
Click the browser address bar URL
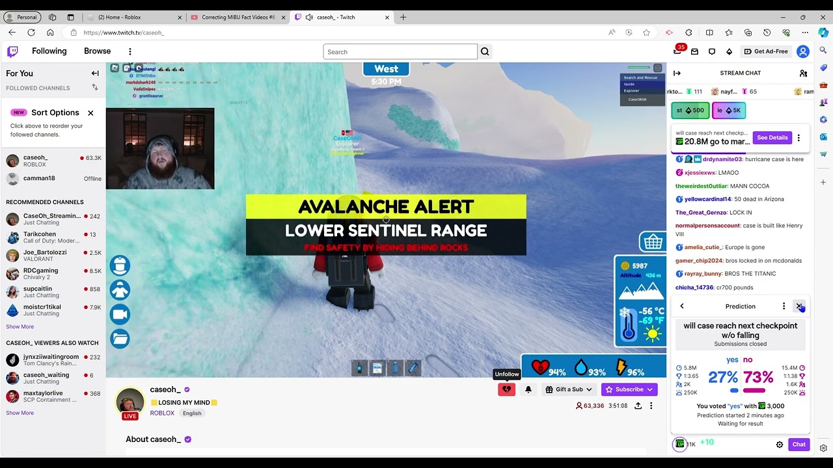pos(124,32)
